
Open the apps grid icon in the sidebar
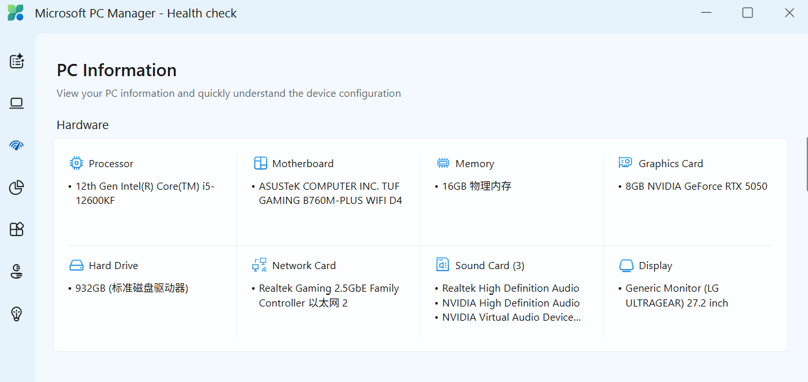17,230
